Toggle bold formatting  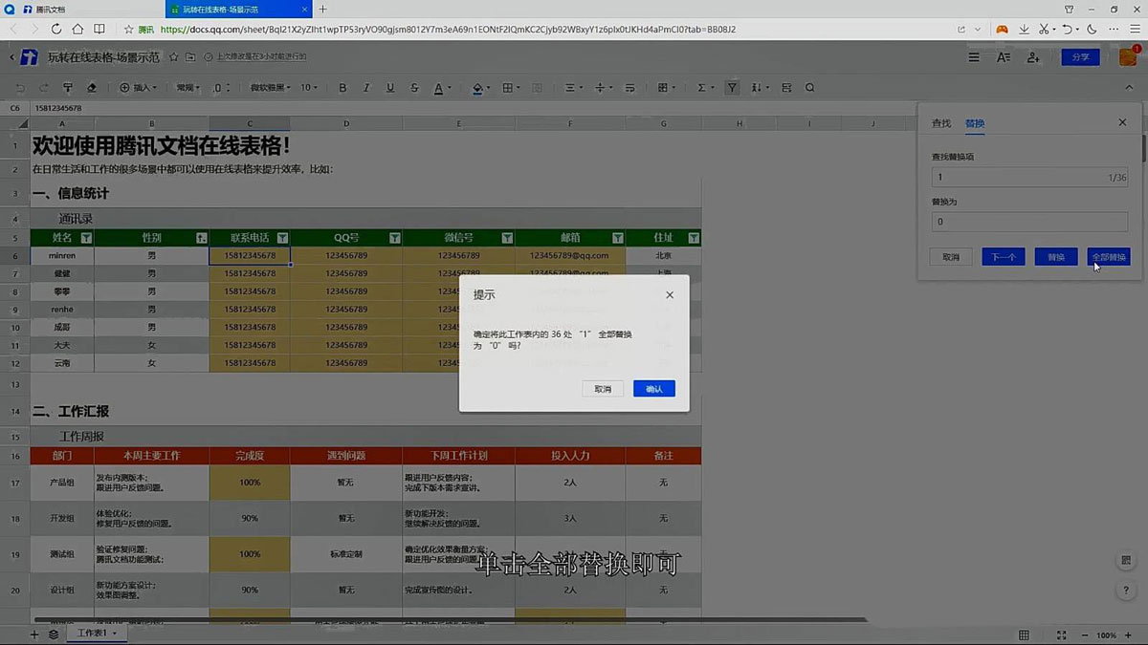(342, 88)
